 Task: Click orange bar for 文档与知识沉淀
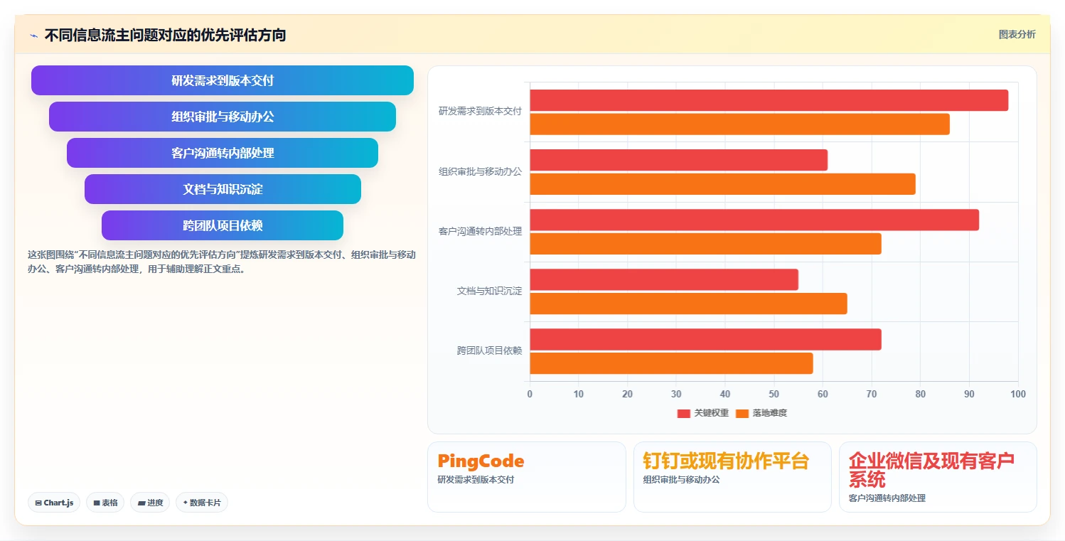pos(689,303)
